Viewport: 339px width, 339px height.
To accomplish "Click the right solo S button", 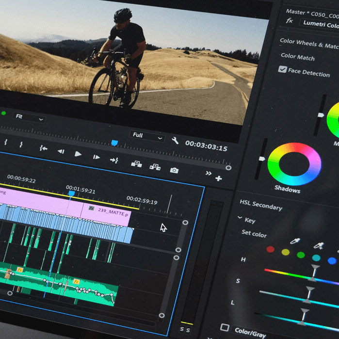I will click(x=188, y=330).
